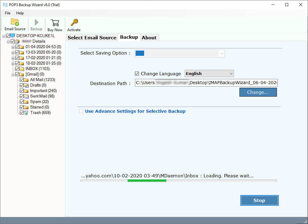Viewport: 308px width, 224px height.
Task: Collapse the Details account node
Action: 9,42
